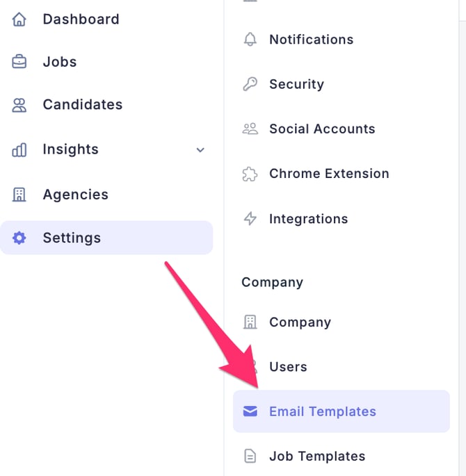
Task: Navigate to Company settings
Action: pos(300,322)
